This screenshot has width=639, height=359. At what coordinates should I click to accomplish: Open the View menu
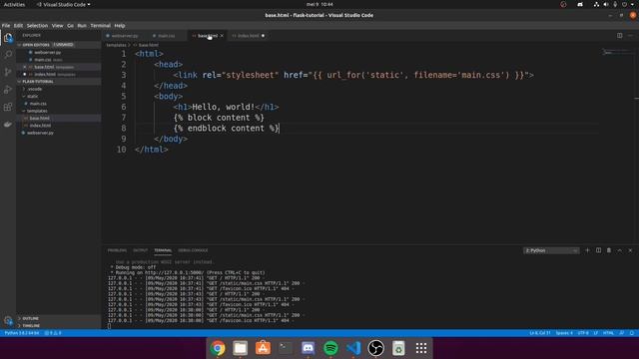point(58,25)
